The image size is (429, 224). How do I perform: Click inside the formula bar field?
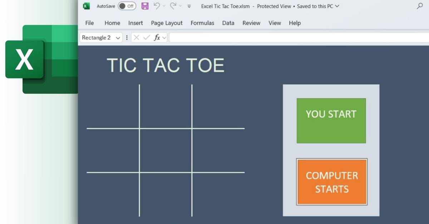[x=299, y=37]
